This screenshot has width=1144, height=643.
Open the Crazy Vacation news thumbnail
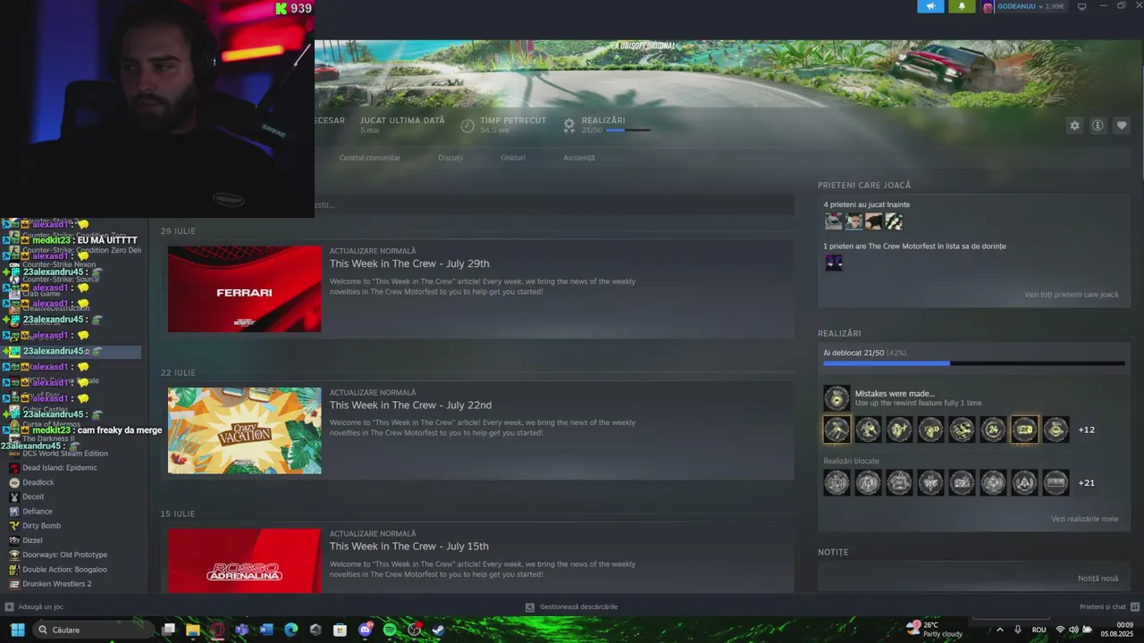pos(244,430)
